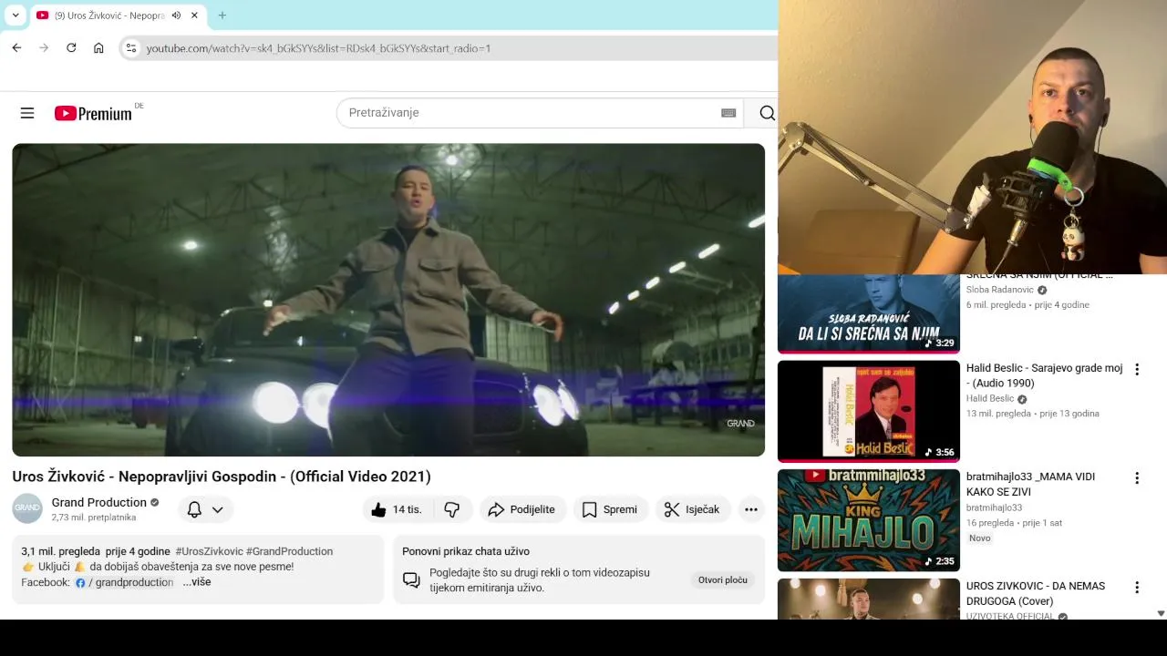Select the Uros Živković YouTube tab
This screenshot has height=656, width=1167.
pyautogui.click(x=108, y=15)
